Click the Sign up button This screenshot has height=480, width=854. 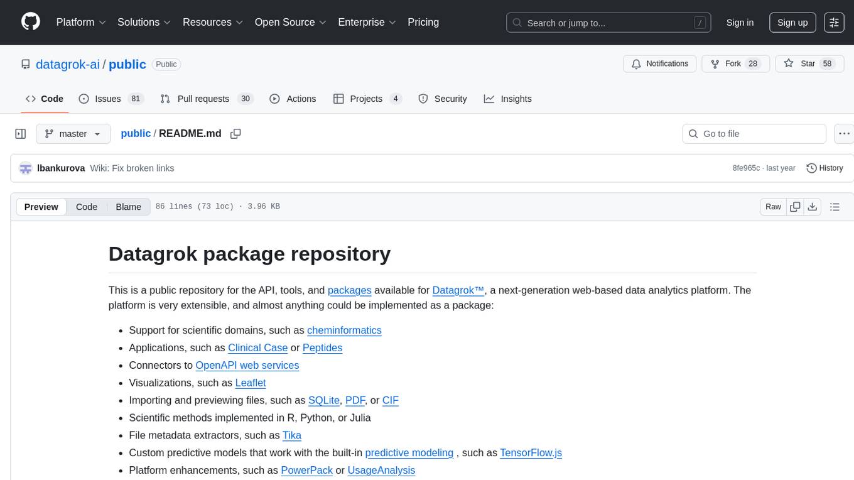click(x=792, y=23)
